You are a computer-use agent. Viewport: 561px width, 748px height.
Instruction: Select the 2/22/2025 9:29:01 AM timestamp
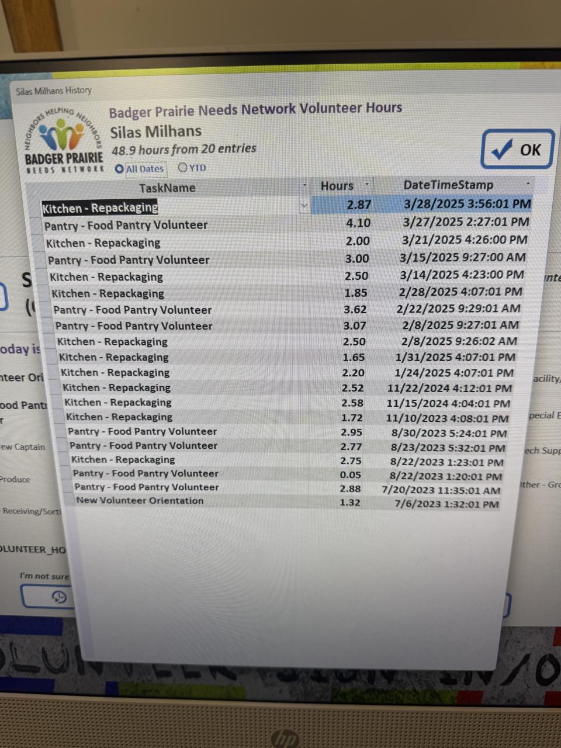[x=458, y=308]
